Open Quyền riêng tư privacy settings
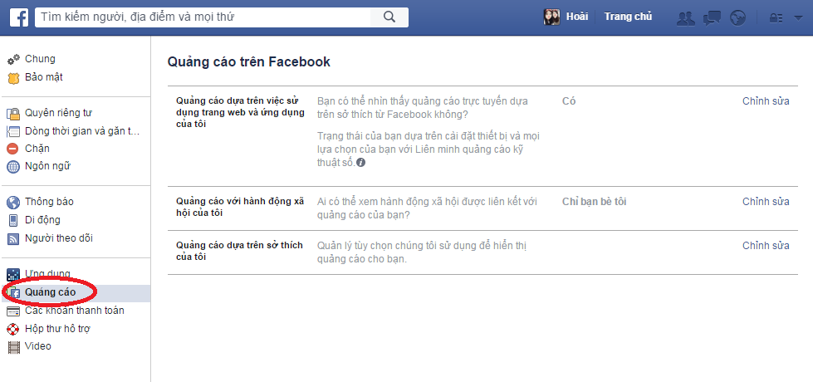This screenshot has height=382, width=813. point(59,113)
